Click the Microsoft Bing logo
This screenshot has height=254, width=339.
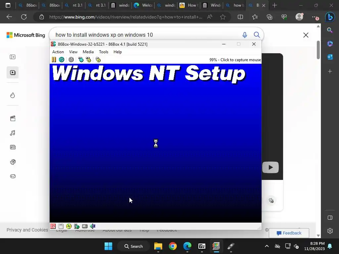(26, 35)
